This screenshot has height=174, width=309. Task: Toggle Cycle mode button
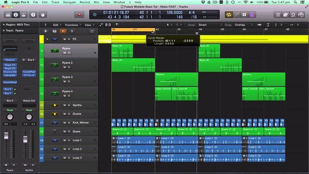(228, 15)
